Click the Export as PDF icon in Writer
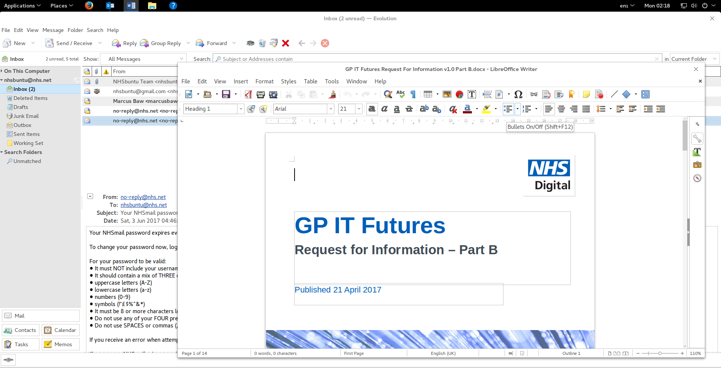This screenshot has height=368, width=721. click(x=248, y=94)
